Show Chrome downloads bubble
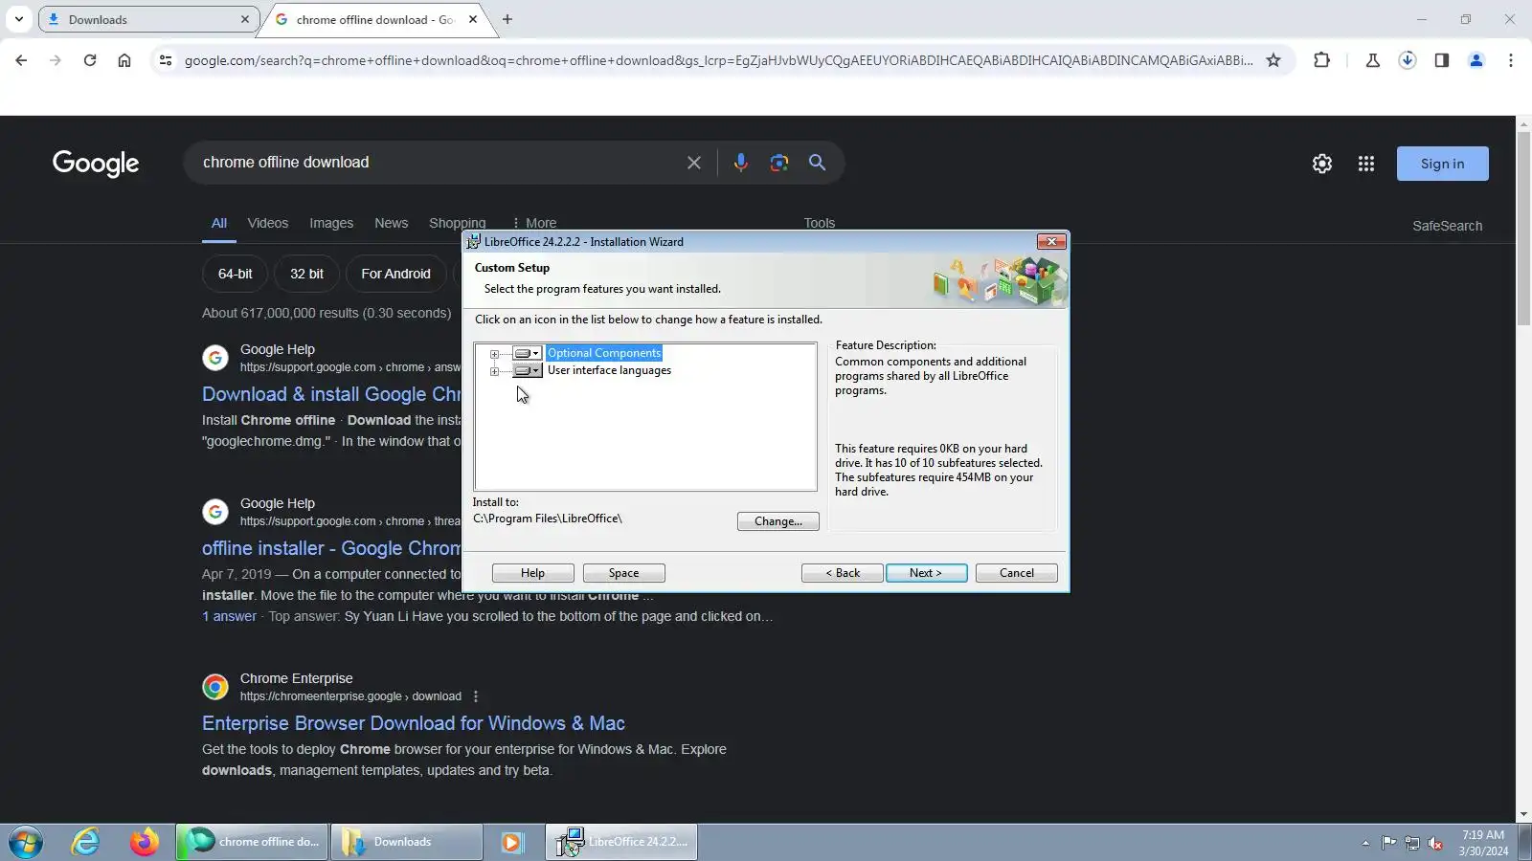The image size is (1532, 861). coord(1408,60)
